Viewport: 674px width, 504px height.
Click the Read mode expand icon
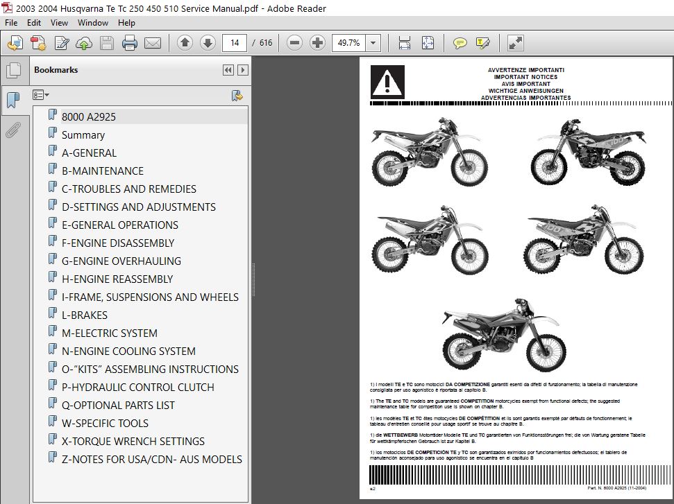515,43
